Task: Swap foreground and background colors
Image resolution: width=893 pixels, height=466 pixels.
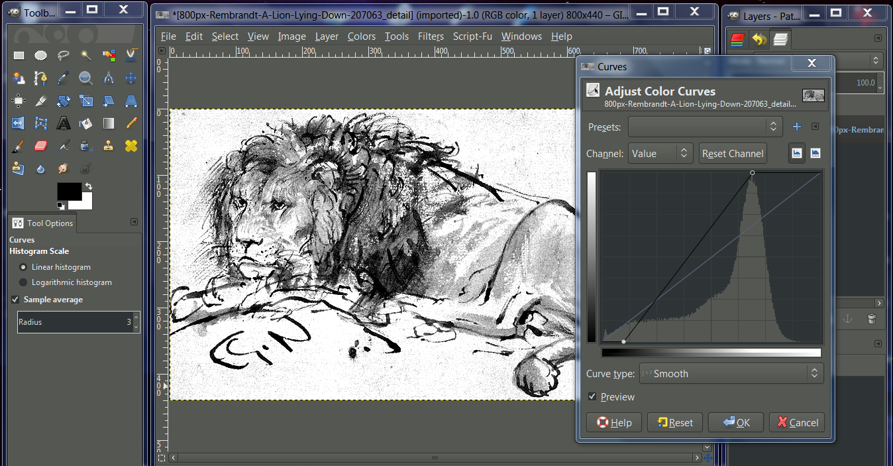Action: point(88,186)
